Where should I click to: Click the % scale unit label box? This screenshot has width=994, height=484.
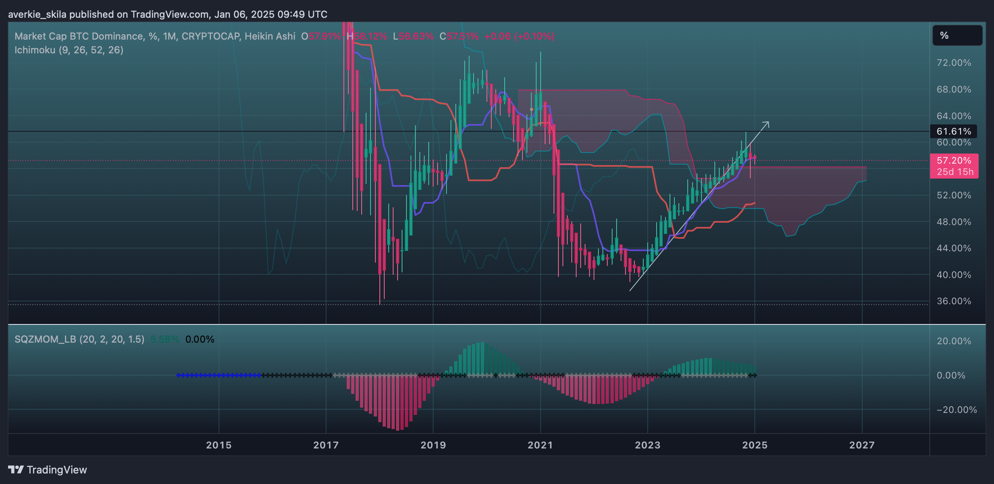[x=957, y=36]
